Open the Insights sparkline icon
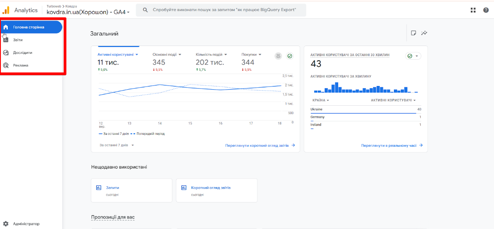The image size is (494, 229). (424, 33)
